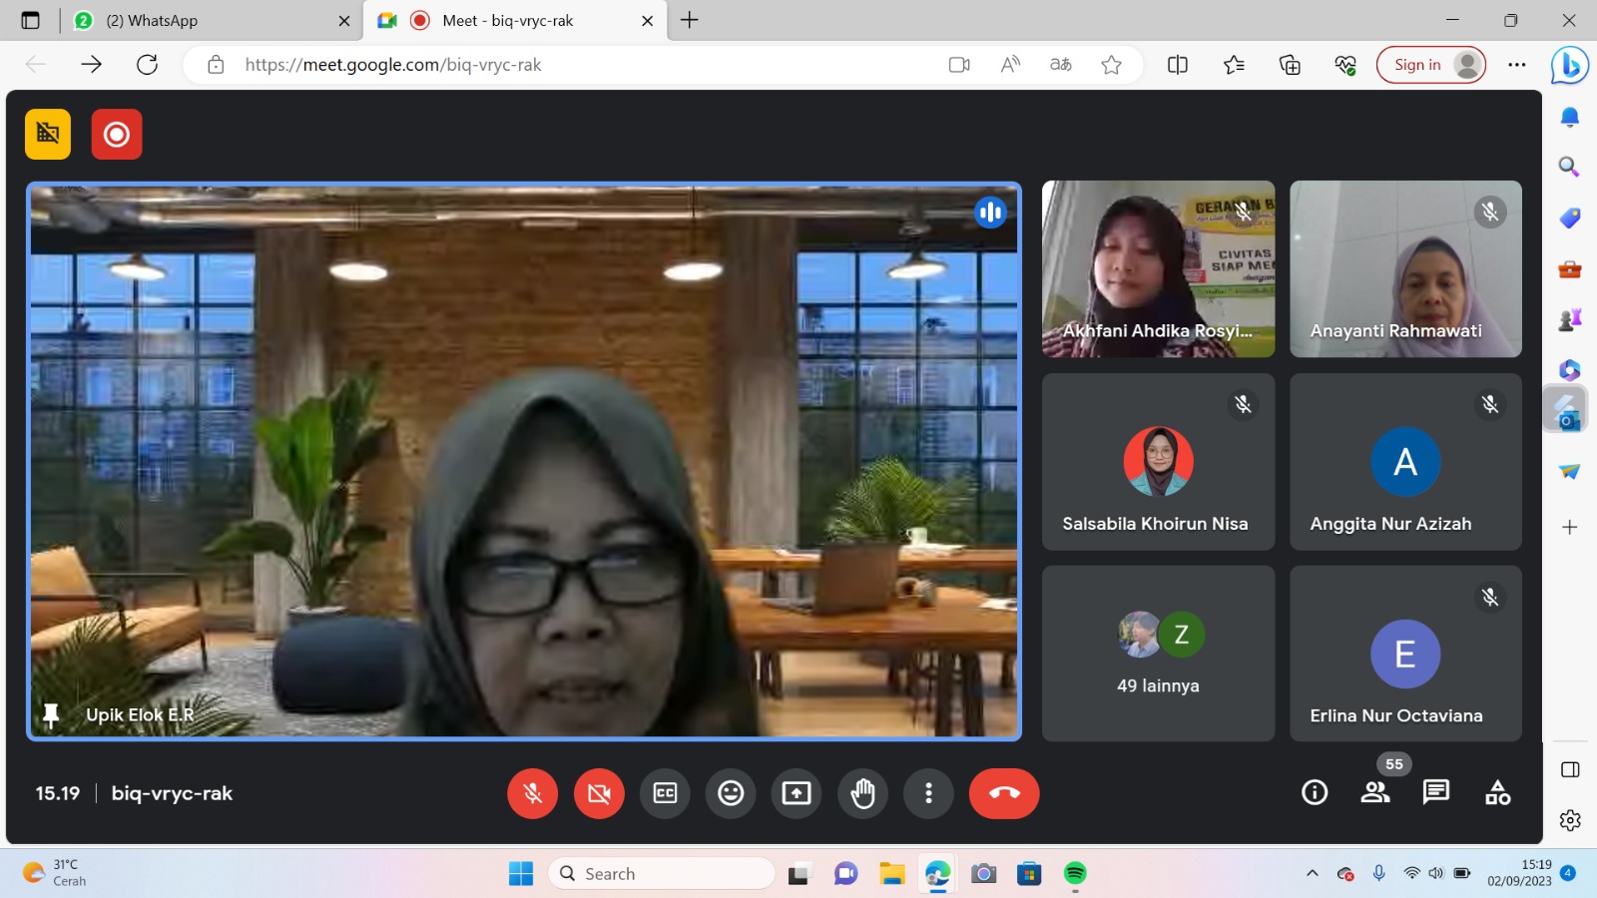Send a reaction with the emoji icon
1597x898 pixels.
point(731,793)
